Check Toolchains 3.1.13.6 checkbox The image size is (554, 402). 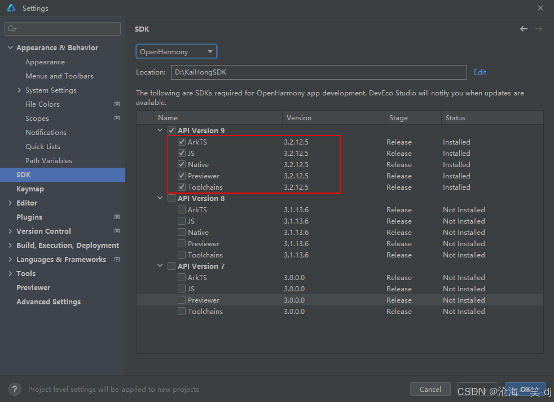click(x=182, y=255)
